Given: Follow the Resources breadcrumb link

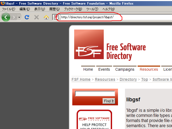Looking at the screenshot, I should [105, 79].
